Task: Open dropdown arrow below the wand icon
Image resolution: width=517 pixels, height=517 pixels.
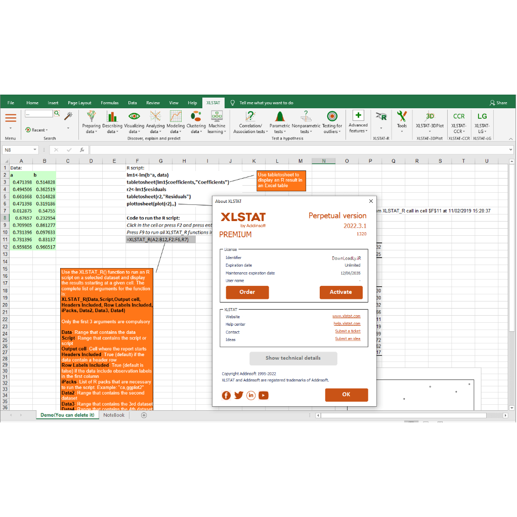Action: click(68, 128)
